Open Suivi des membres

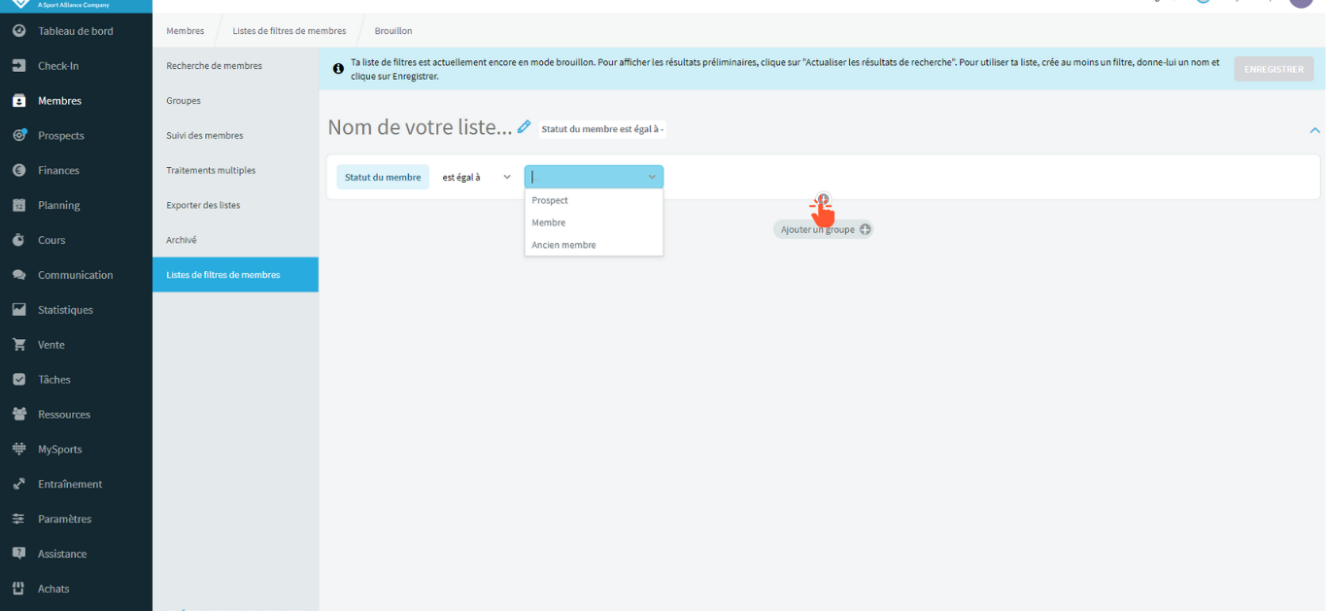point(235,136)
